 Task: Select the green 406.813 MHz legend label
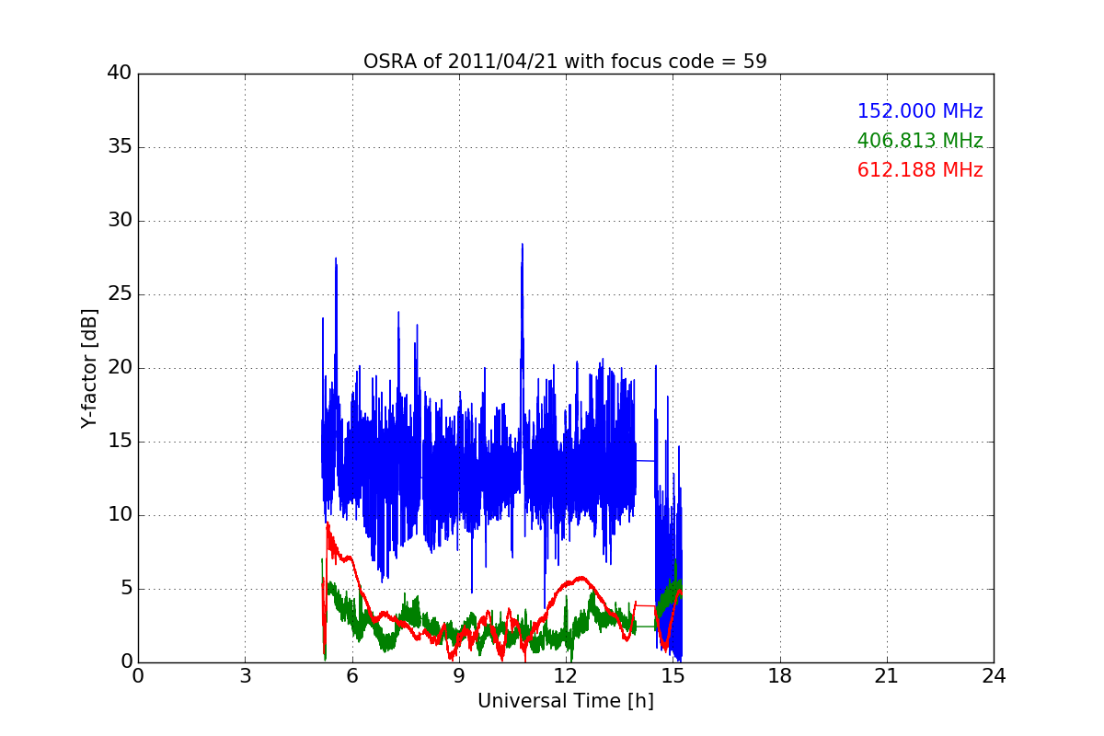point(920,141)
